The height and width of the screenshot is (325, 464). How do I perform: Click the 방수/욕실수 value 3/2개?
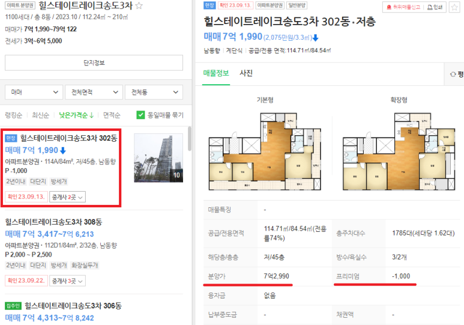click(399, 257)
